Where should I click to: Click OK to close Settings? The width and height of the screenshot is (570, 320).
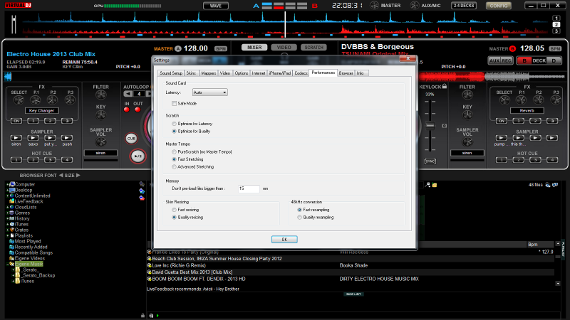284,239
